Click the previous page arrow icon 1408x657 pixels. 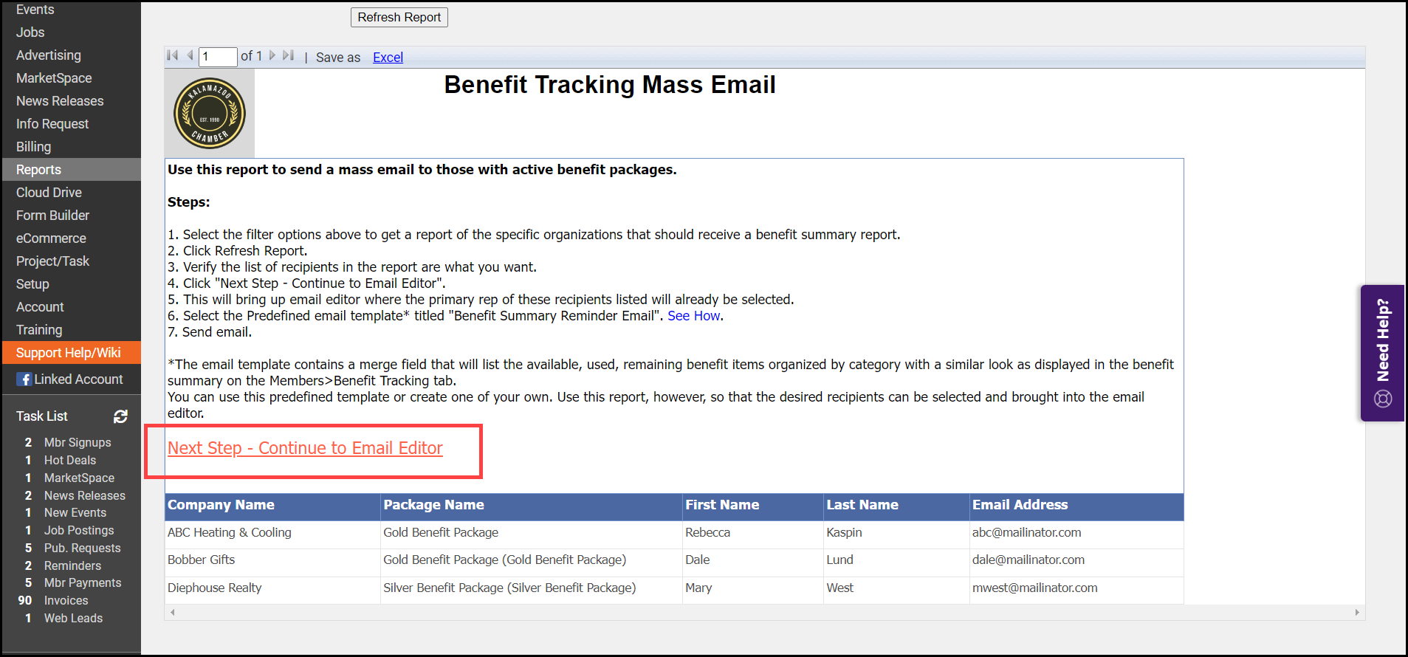(190, 56)
